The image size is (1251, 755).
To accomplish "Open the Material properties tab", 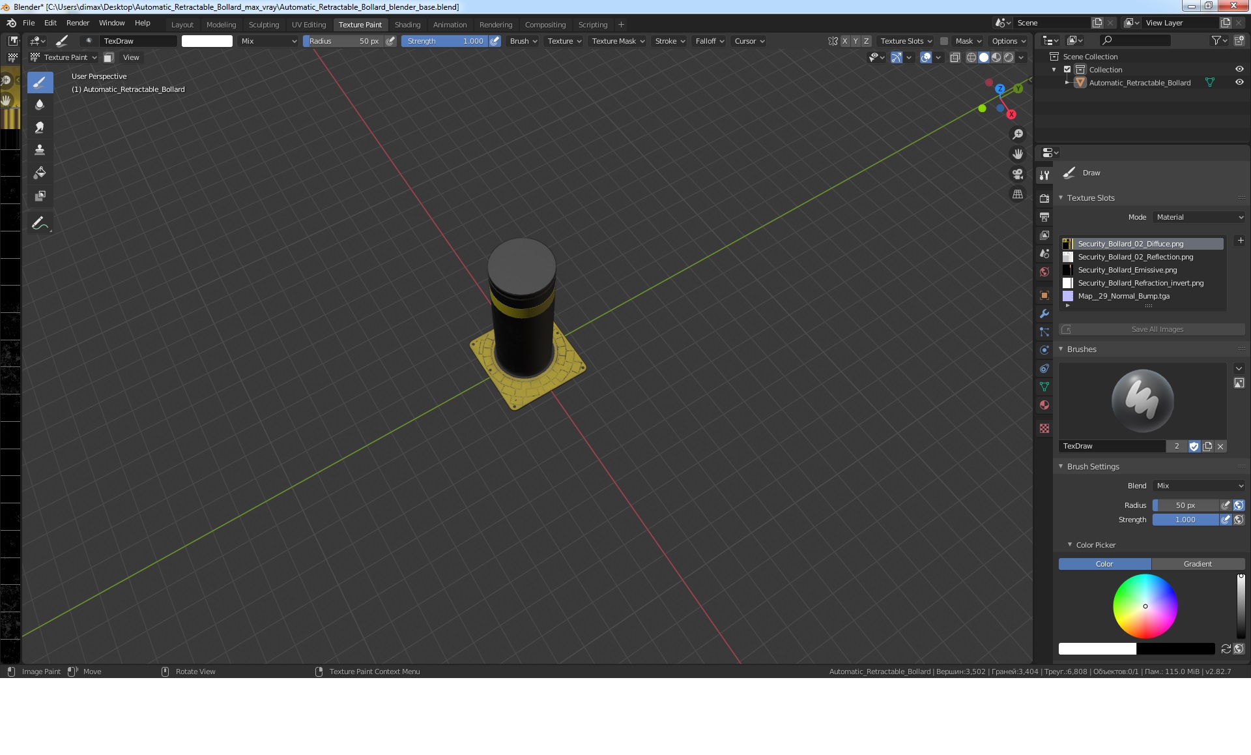I will pyautogui.click(x=1044, y=405).
